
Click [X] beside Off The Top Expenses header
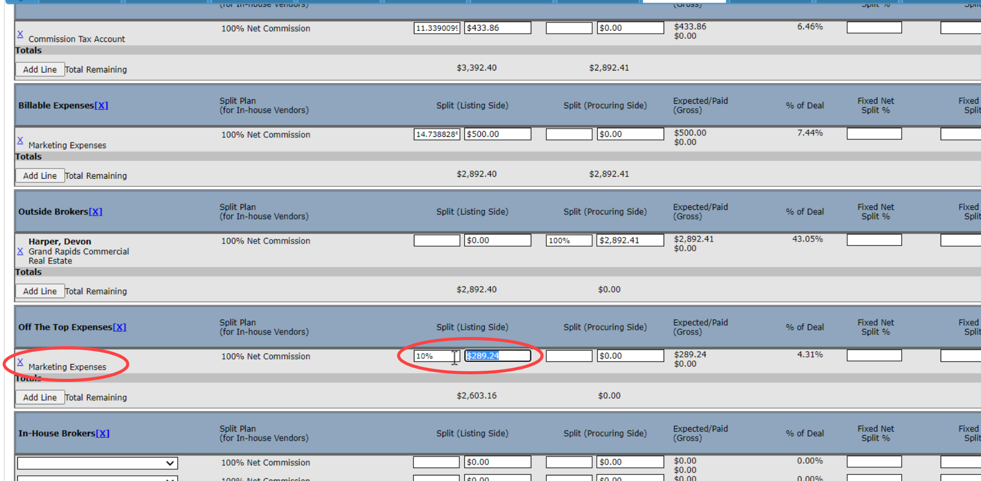tap(120, 327)
